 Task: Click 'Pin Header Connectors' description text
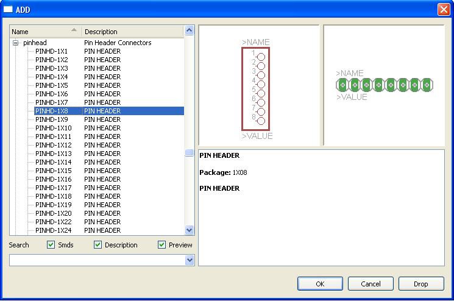[118, 43]
